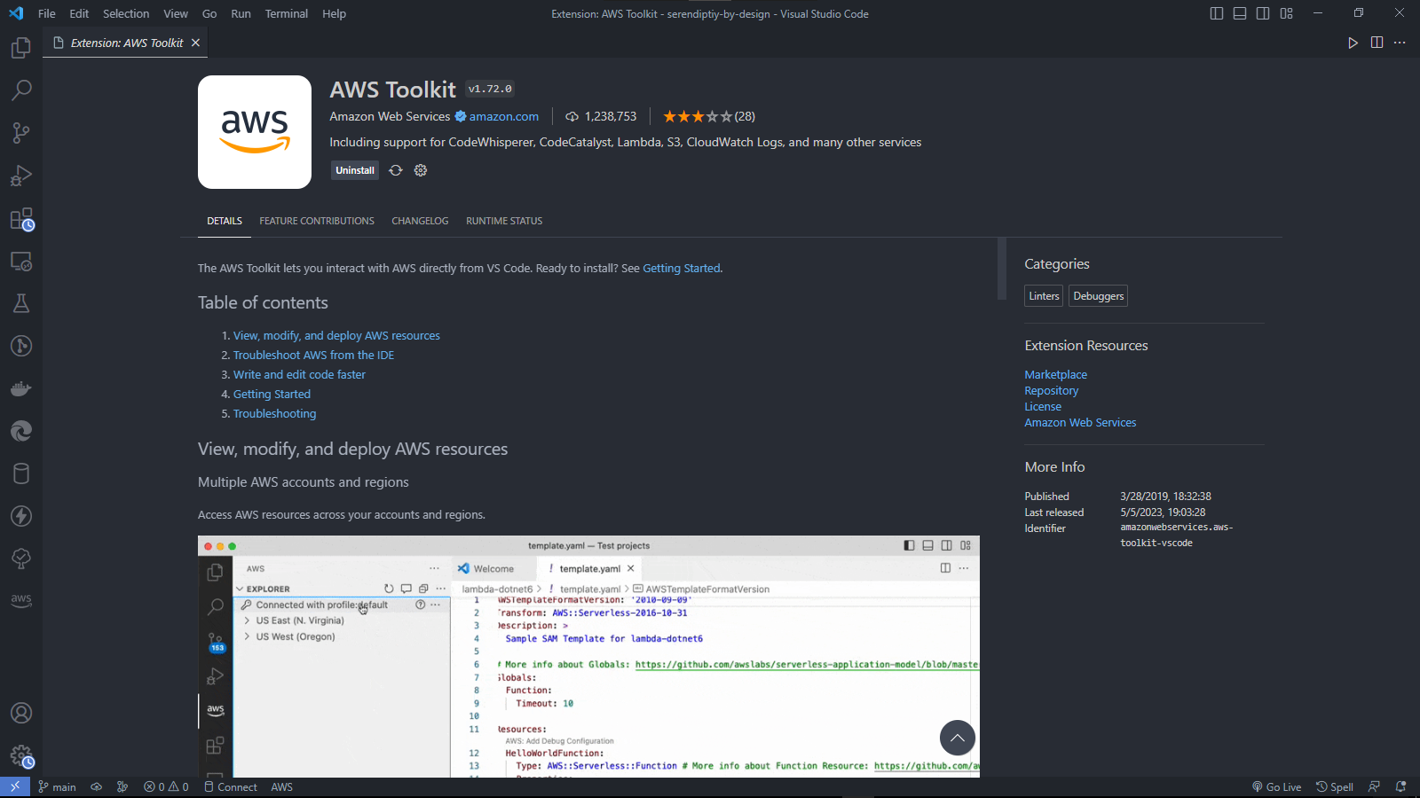Open the Terminal menu

tap(286, 13)
